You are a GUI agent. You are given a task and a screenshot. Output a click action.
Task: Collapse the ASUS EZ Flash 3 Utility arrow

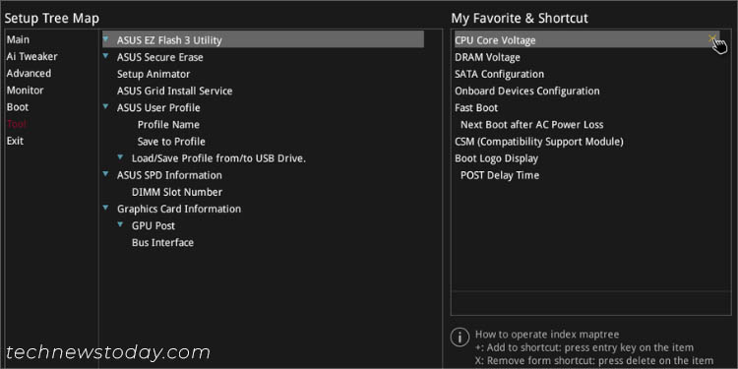click(106, 38)
